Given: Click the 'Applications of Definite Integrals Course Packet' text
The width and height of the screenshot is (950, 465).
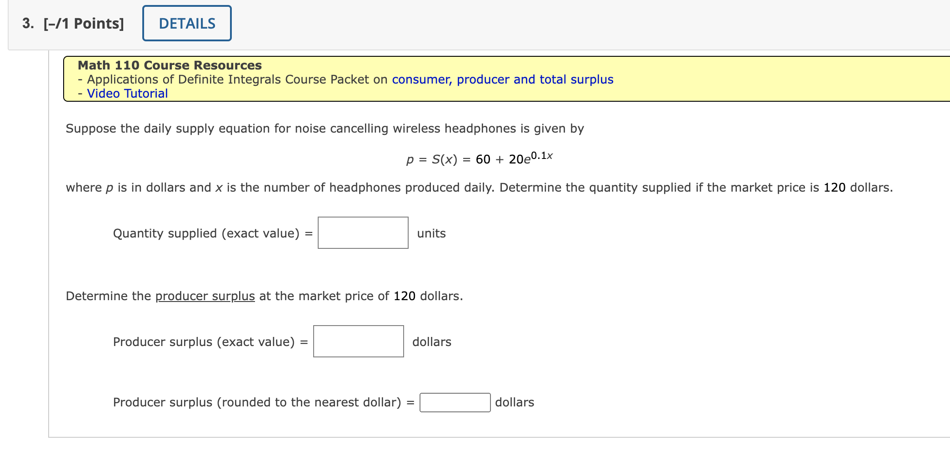Looking at the screenshot, I should click(x=228, y=79).
